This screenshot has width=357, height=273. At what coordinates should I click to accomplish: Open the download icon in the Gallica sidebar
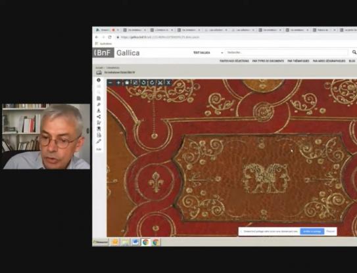tap(99, 111)
